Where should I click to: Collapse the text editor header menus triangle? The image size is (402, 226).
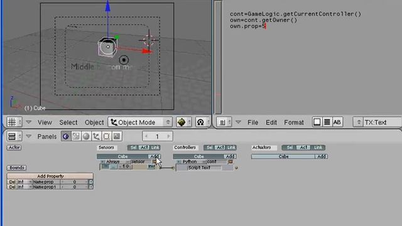coord(238,122)
